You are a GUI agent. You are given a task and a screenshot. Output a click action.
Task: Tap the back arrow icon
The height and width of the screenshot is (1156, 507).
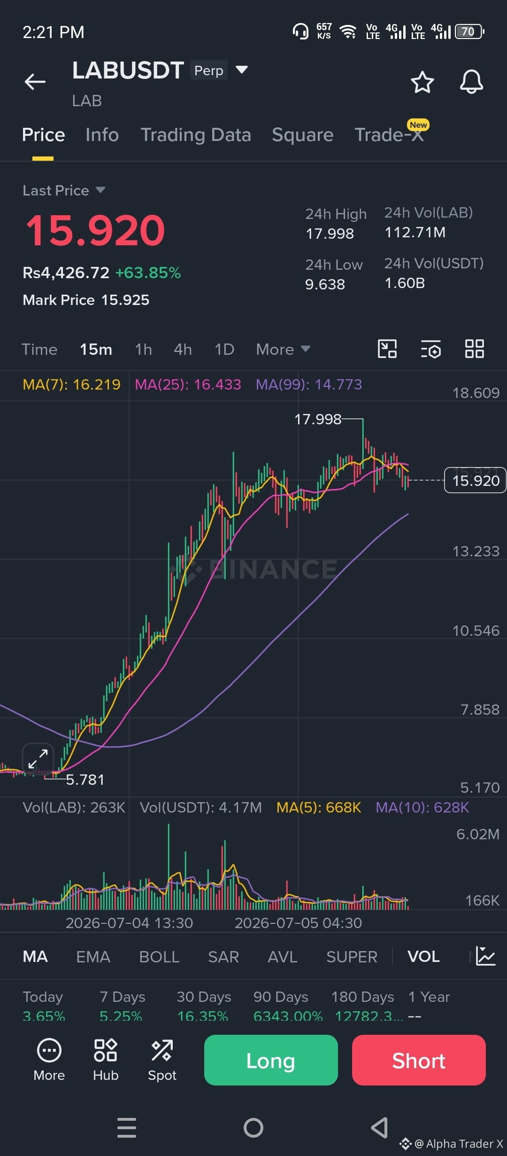35,82
